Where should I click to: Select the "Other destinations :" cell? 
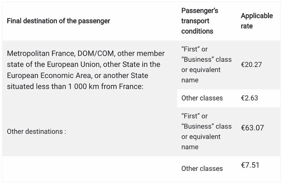pyautogui.click(x=36, y=131)
